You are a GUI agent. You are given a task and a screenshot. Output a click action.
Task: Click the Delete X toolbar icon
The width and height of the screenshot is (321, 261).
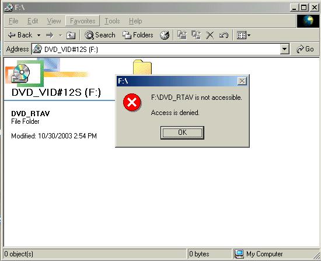pyautogui.click(x=210, y=35)
